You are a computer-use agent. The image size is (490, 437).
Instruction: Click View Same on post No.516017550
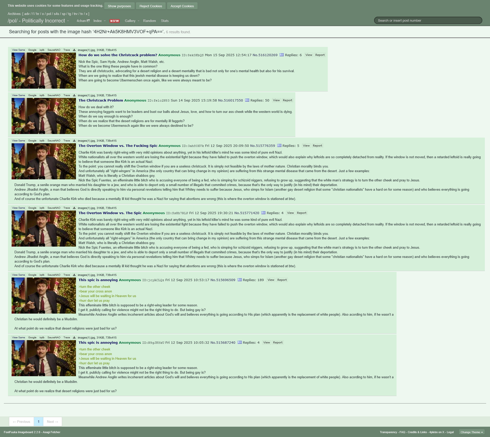(x=19, y=95)
